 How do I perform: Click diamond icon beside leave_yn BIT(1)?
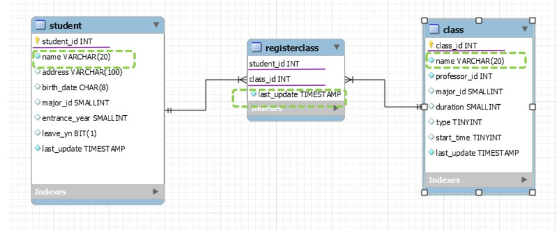coord(37,133)
